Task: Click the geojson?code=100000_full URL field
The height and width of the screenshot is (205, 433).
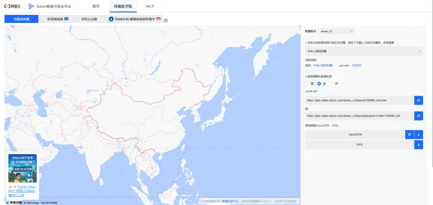Action: coord(360,116)
